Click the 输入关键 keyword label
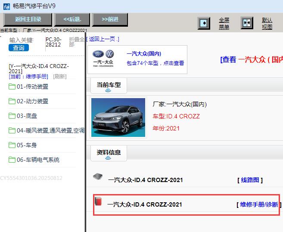 (x=21, y=40)
